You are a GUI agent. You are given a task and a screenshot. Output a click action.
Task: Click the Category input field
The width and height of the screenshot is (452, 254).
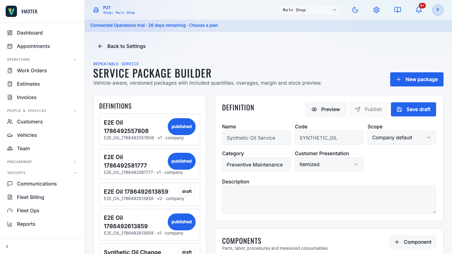256,164
